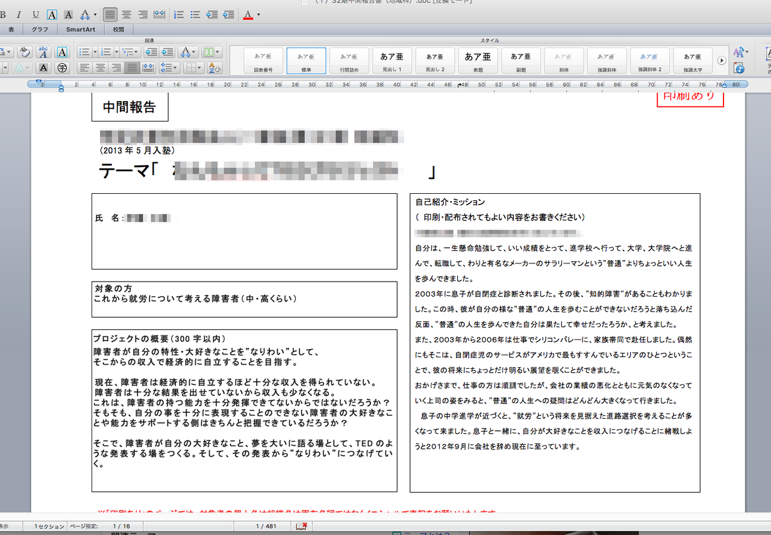Select ribbon justify alignment button
The image size is (771, 535).
131,68
